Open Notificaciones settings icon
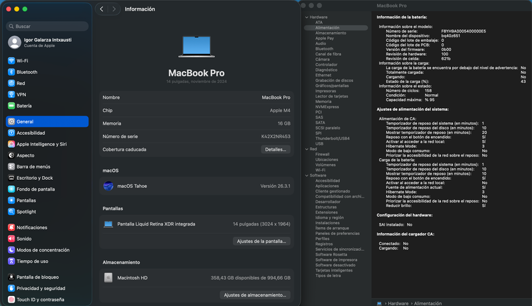The height and width of the screenshot is (306, 532). click(11, 228)
